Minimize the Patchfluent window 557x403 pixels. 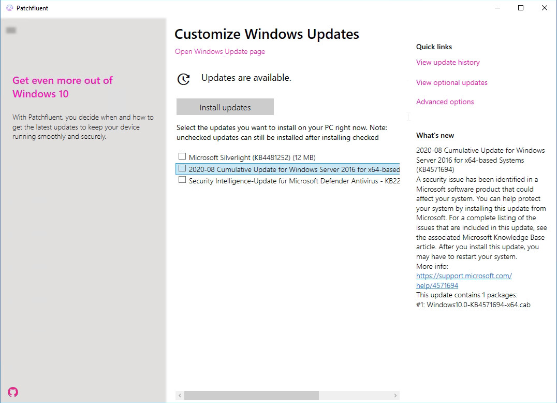497,8
